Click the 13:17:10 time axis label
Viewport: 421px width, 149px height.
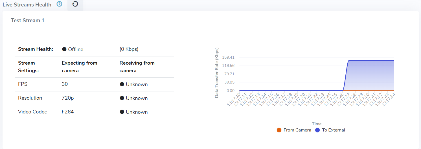pos(234,100)
